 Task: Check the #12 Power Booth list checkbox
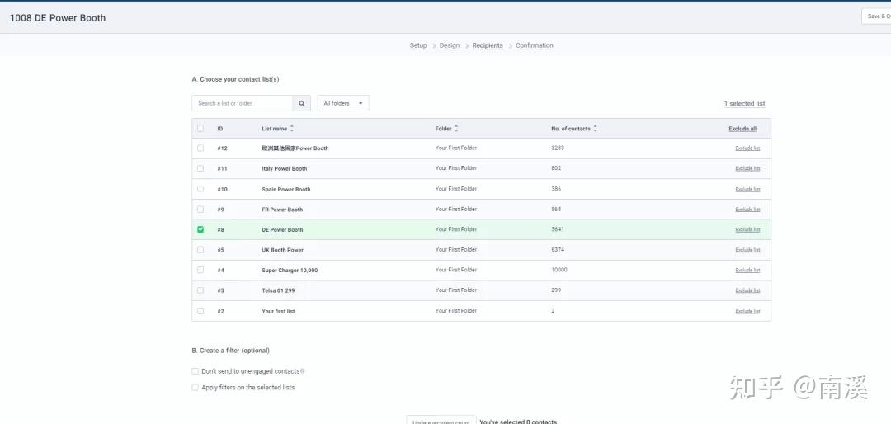tap(200, 148)
